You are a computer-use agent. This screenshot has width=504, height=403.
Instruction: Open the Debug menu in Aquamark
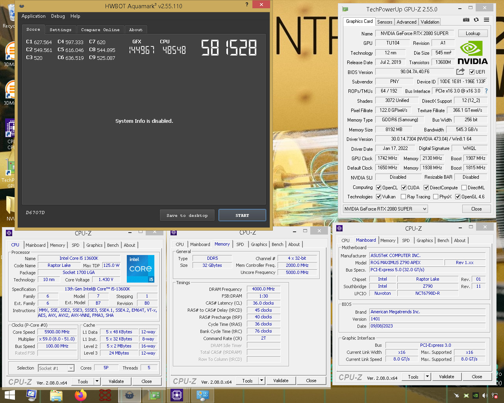click(58, 16)
